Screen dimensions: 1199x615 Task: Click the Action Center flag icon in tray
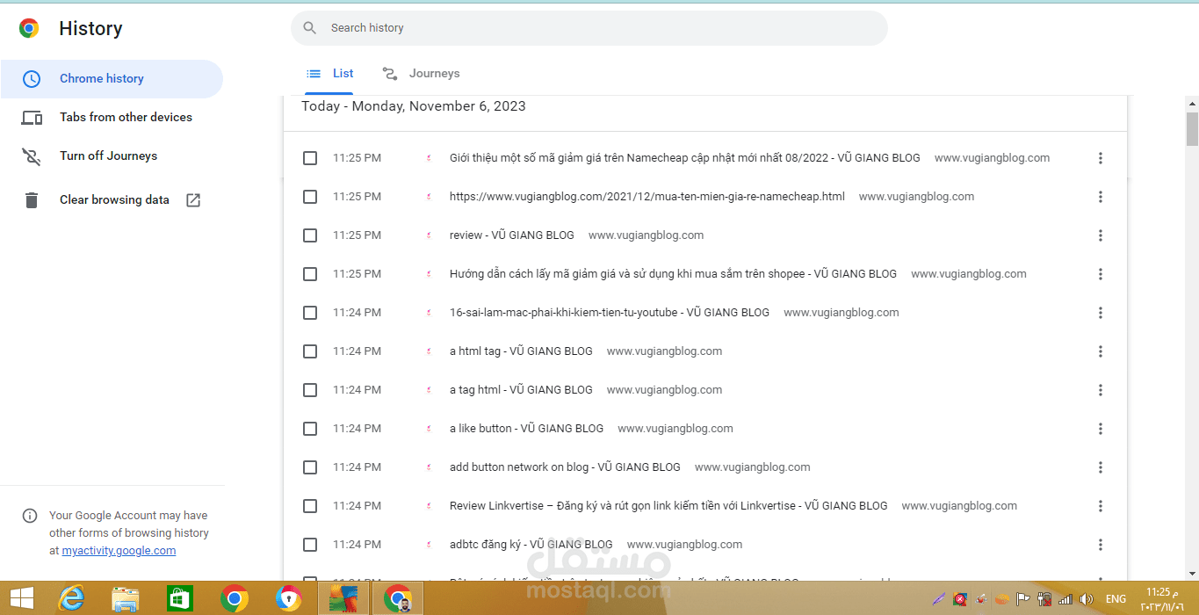[1022, 599]
